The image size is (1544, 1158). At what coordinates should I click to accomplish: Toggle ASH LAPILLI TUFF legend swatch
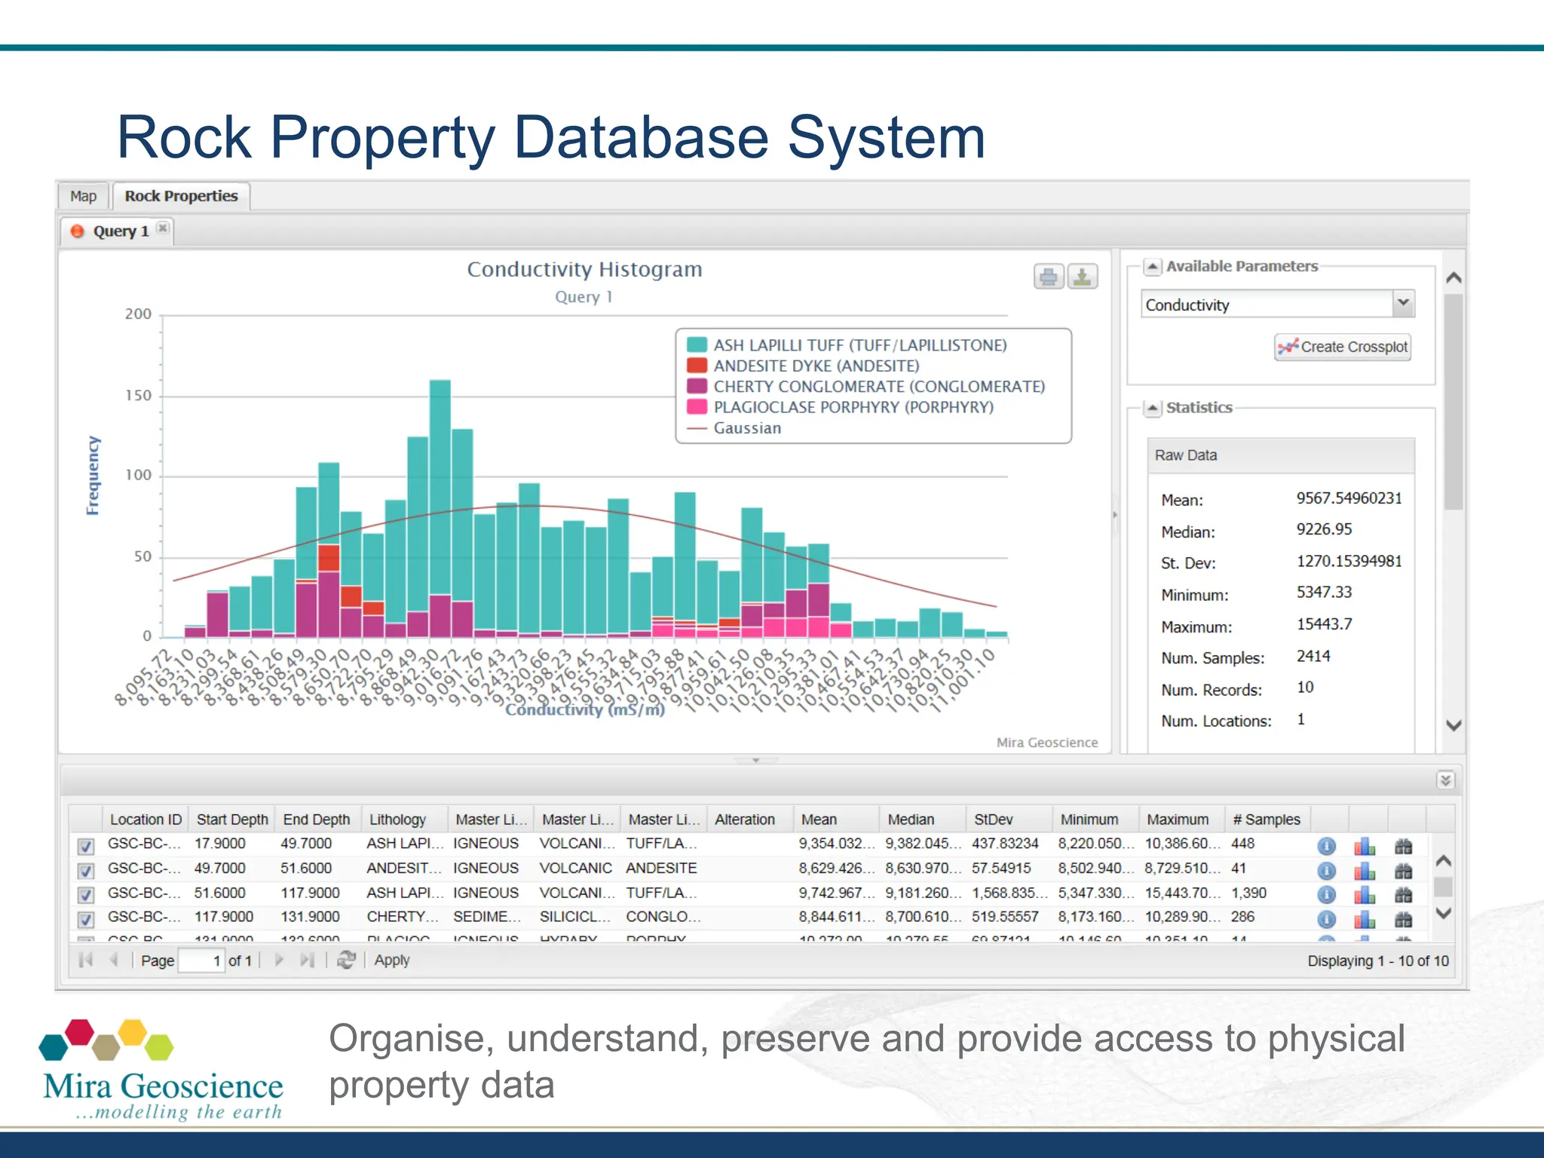pyautogui.click(x=697, y=345)
